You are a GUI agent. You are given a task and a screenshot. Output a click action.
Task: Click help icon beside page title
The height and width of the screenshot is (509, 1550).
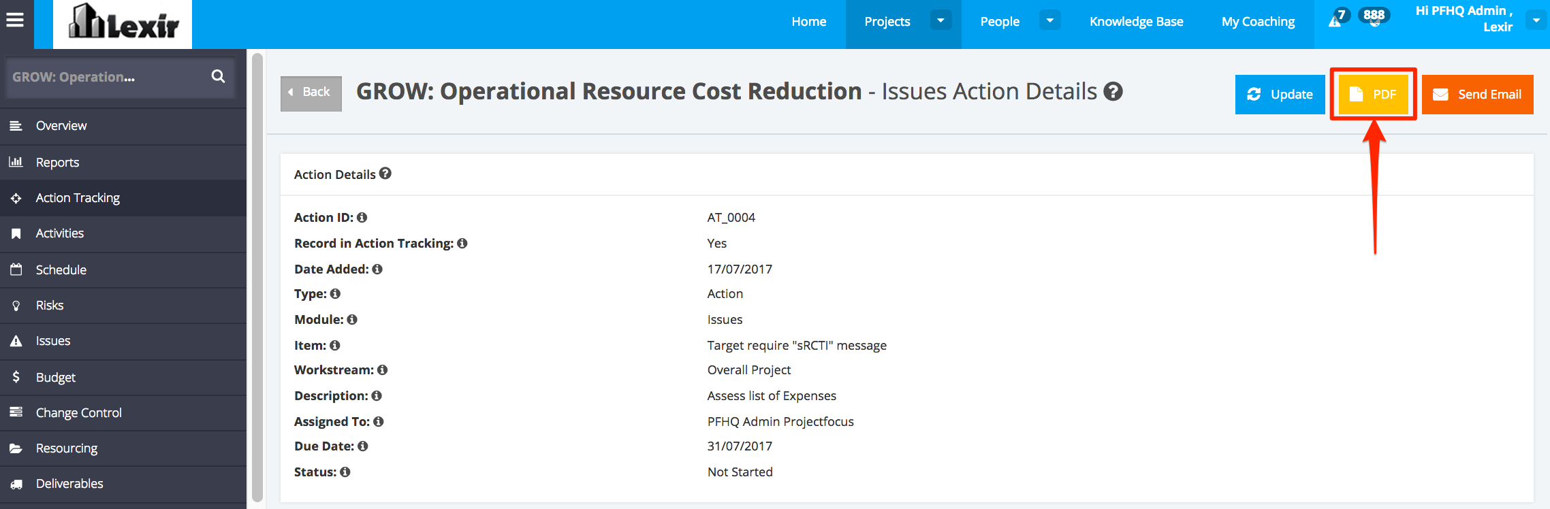coord(1113,91)
